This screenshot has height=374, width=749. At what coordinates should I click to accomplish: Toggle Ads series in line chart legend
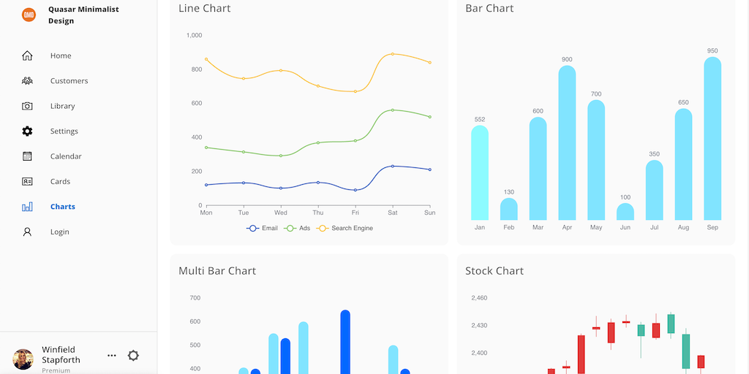click(x=298, y=229)
